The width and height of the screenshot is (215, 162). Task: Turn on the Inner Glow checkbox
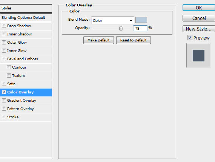click(x=4, y=50)
